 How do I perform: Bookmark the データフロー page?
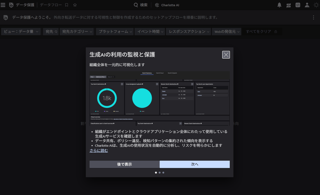click(x=66, y=5)
